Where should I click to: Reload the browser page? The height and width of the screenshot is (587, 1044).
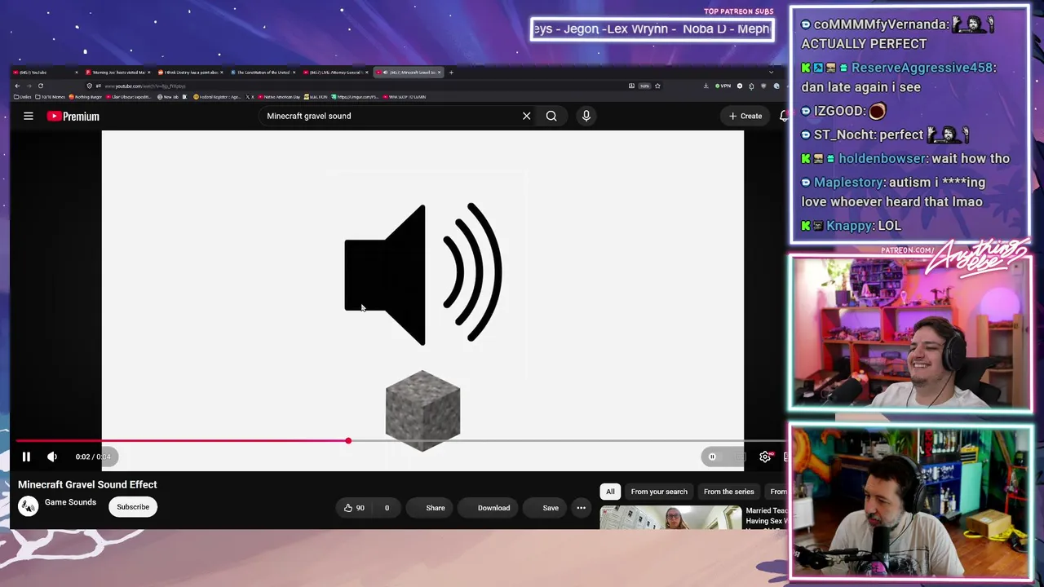[x=40, y=86]
